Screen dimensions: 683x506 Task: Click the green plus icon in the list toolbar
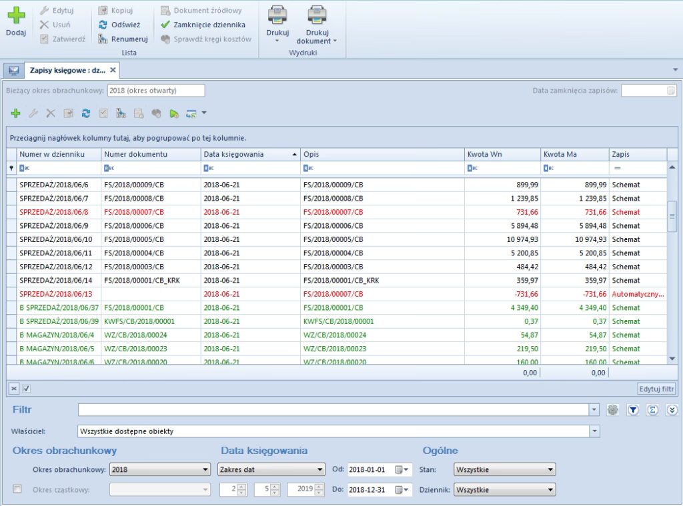16,113
